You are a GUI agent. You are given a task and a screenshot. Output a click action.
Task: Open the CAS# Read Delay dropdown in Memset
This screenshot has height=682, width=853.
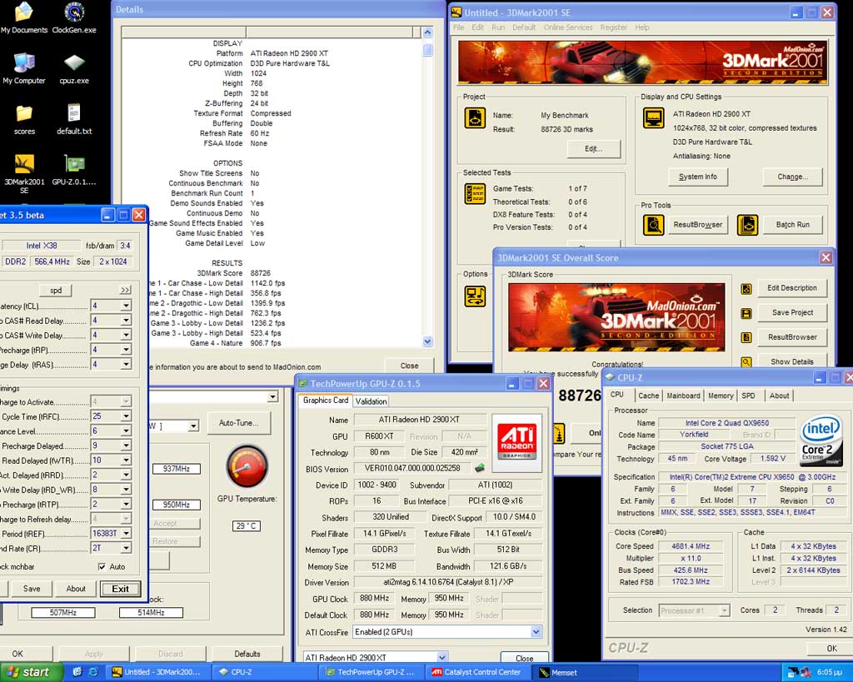(x=126, y=321)
